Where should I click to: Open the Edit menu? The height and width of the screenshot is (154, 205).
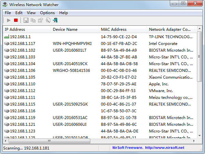(x=19, y=13)
